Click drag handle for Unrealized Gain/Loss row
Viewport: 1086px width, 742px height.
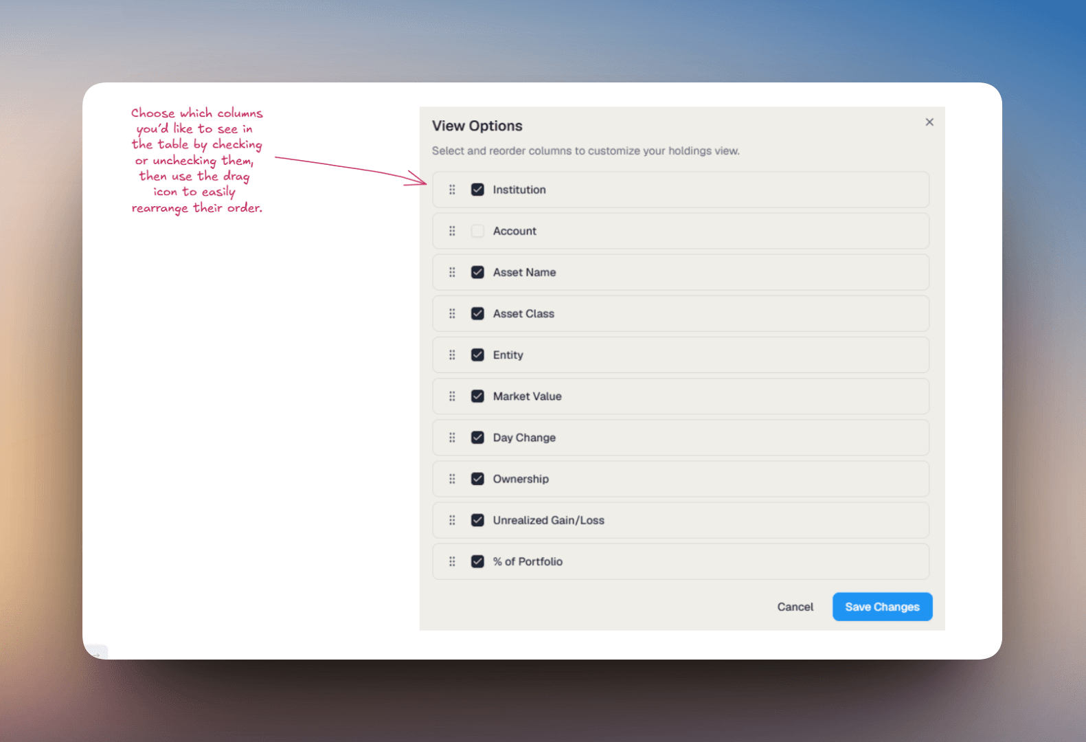(452, 520)
